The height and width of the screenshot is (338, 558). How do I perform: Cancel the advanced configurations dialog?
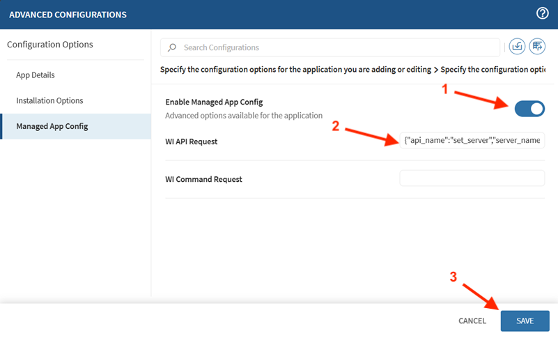pos(472,321)
